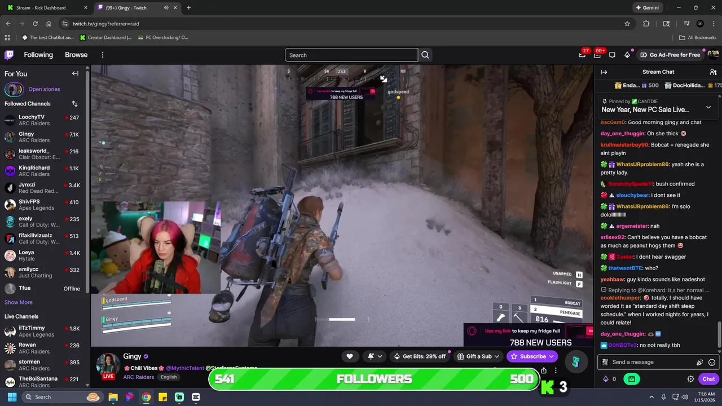The width and height of the screenshot is (722, 406).
Task: Click Show More under Followed Channels
Action: [x=19, y=302]
